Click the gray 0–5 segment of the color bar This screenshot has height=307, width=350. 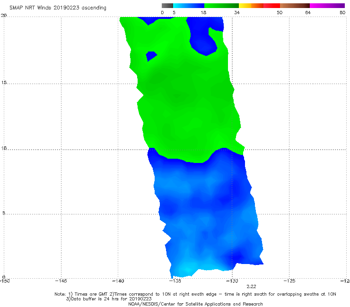pyautogui.click(x=167, y=6)
